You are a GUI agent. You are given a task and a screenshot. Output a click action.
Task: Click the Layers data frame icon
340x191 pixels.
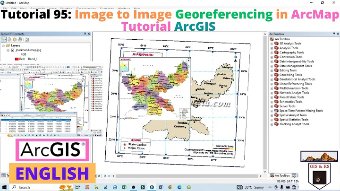click(8, 45)
